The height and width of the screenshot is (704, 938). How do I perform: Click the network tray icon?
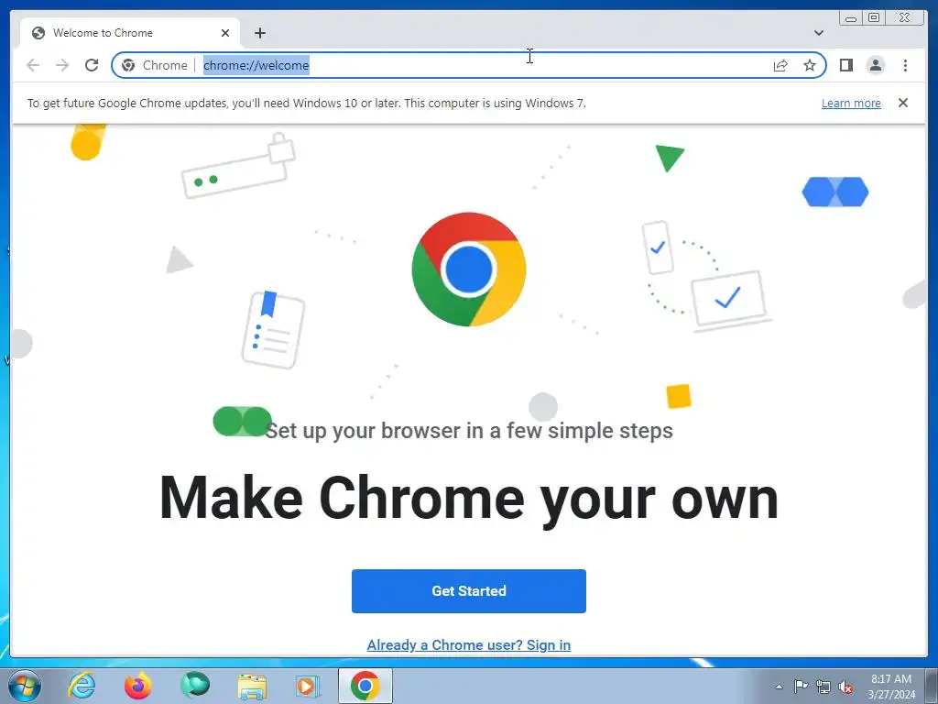pos(823,687)
